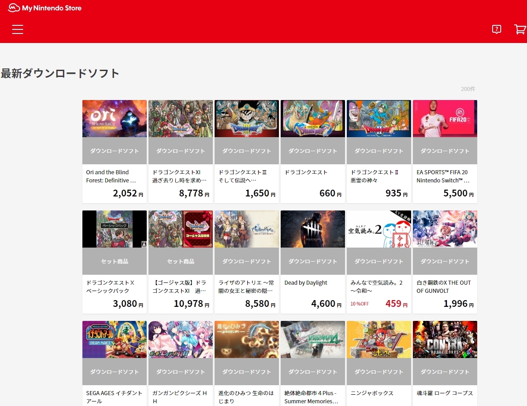The width and height of the screenshot is (527, 406).
Task: Click the 200件 results count
Action: (468, 89)
